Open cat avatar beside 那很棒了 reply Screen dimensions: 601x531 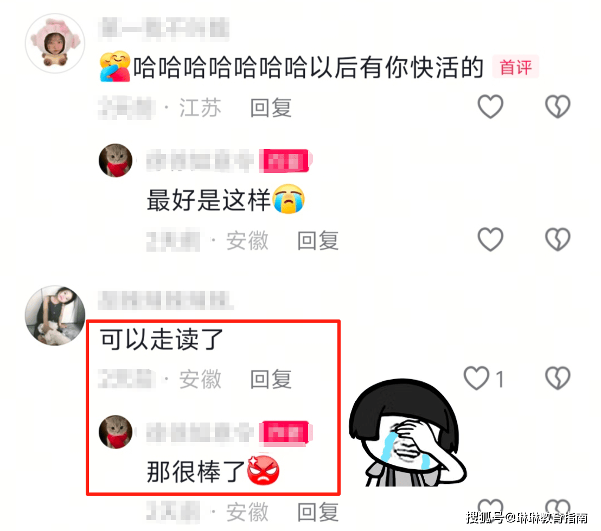click(x=116, y=432)
